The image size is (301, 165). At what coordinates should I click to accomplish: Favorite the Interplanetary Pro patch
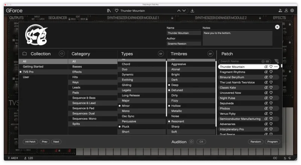271,129
